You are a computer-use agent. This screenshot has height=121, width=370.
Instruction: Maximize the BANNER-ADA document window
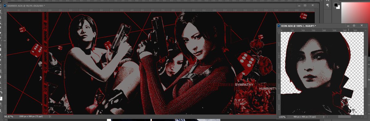point(305,5)
